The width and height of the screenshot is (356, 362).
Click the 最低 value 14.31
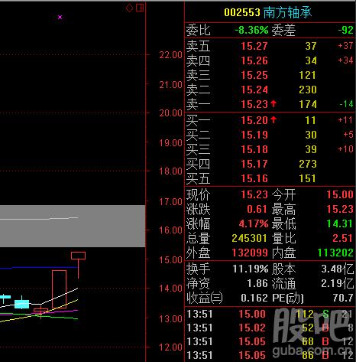point(340,223)
